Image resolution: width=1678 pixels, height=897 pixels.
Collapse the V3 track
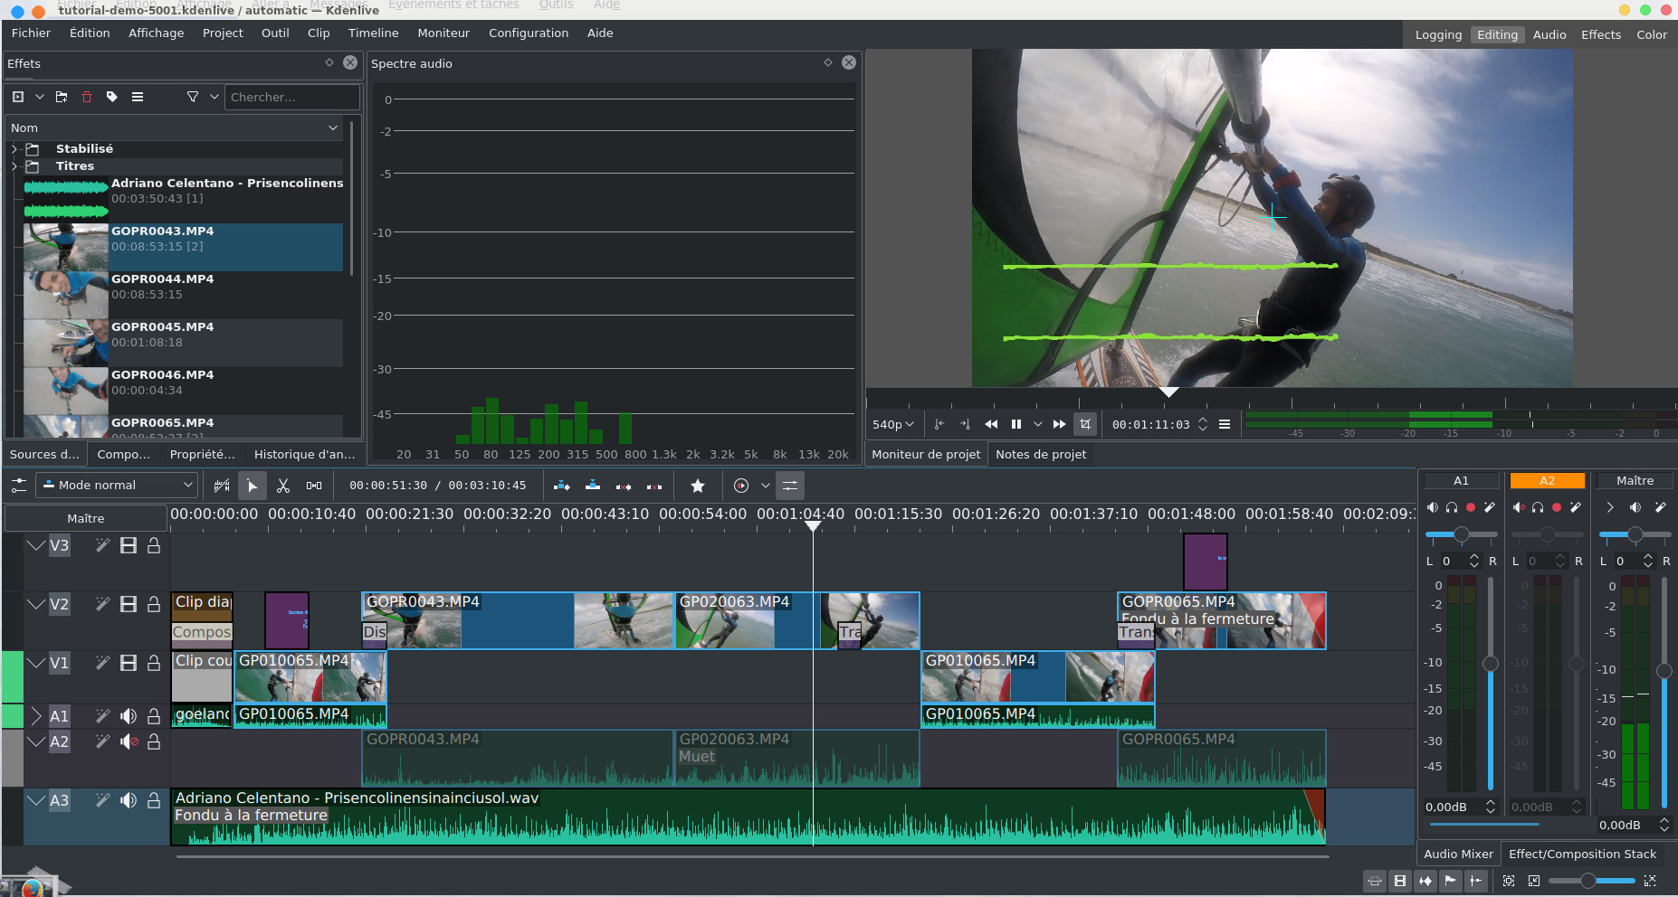(x=36, y=545)
